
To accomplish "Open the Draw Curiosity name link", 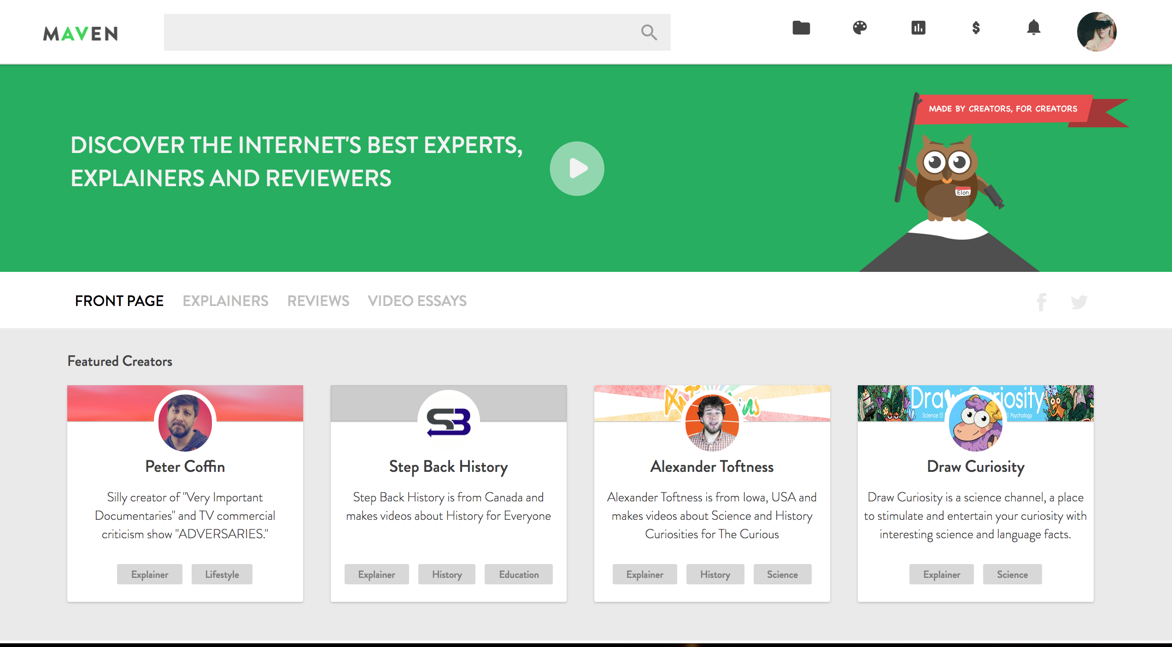I will [x=976, y=466].
